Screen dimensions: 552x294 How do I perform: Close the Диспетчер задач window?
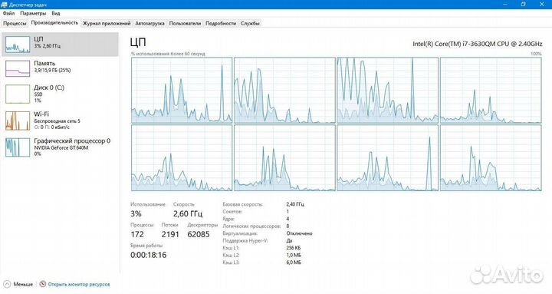(x=542, y=5)
